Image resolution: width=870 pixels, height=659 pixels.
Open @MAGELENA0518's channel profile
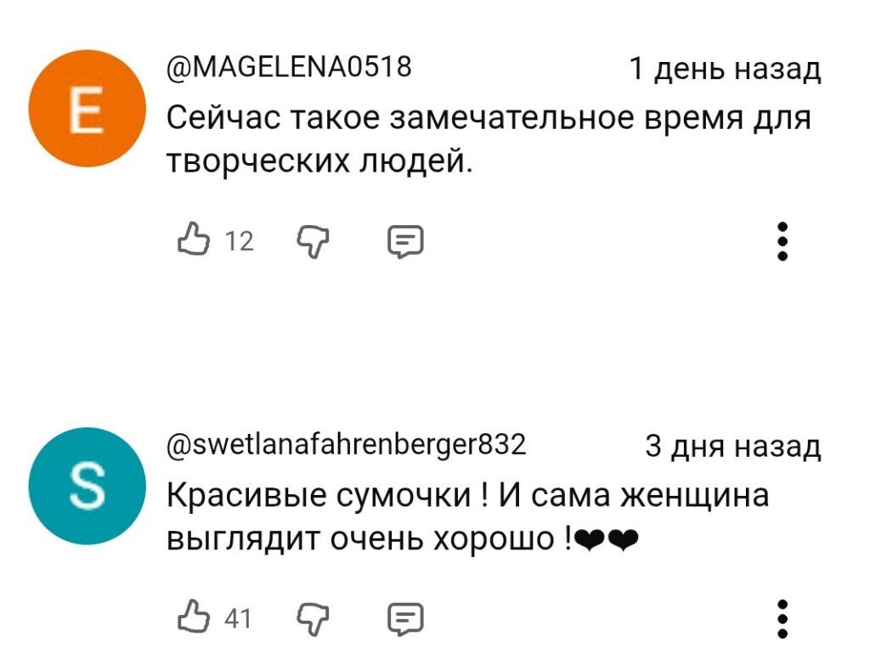pos(288,67)
